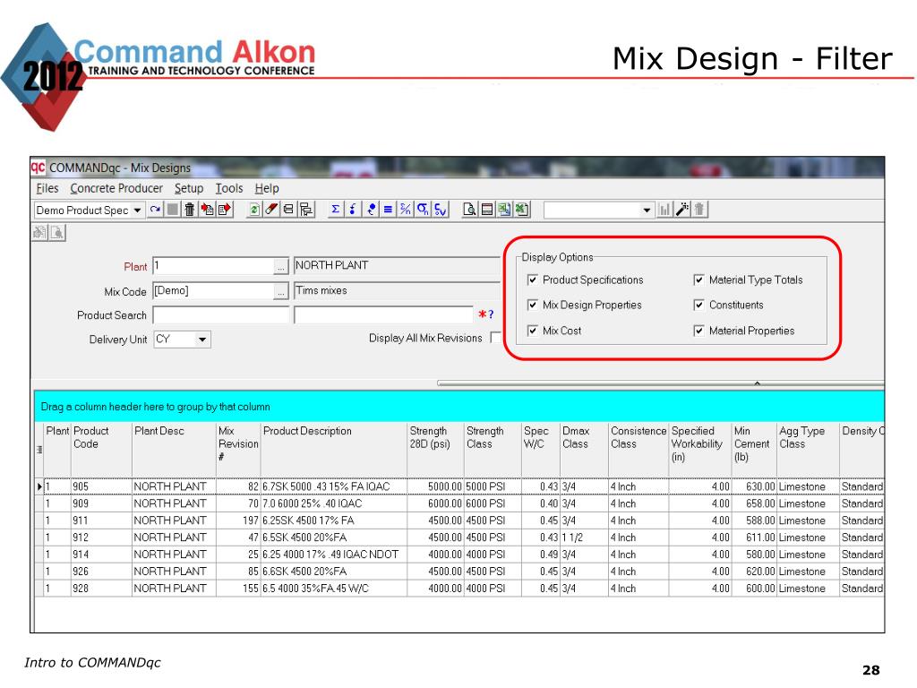917x688 pixels.
Task: Click the grayed printer setup icon
Action: 39,233
